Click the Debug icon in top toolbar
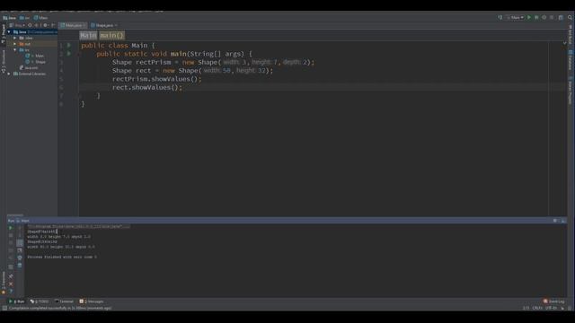 536,17
